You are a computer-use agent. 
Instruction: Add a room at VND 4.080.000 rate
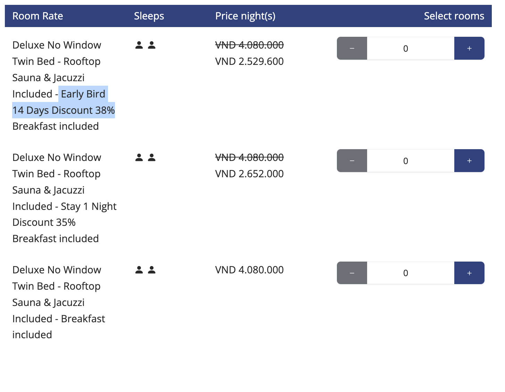coord(469,273)
